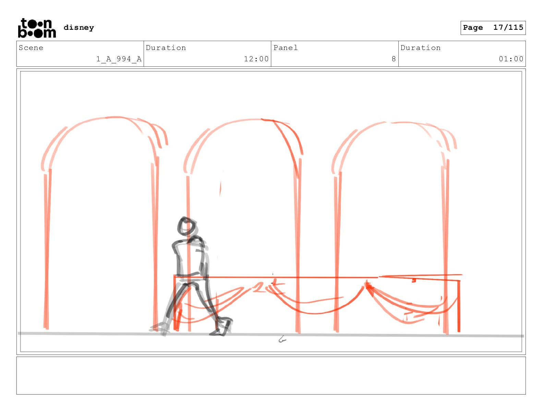Select the Page 17/115 indicator box

[493, 28]
